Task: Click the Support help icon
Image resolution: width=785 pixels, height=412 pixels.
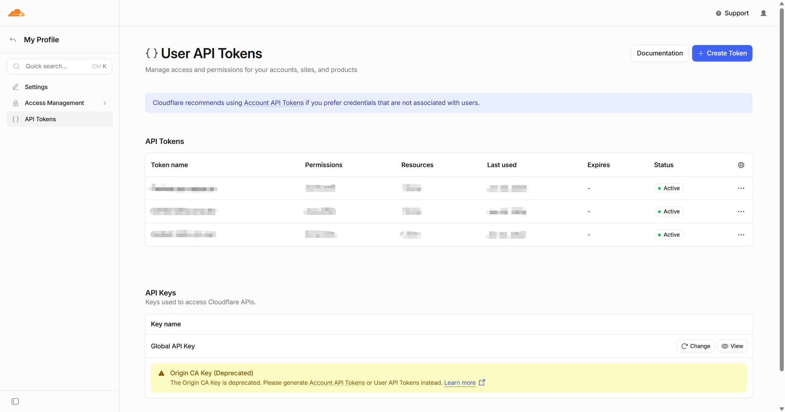Action: (x=718, y=13)
